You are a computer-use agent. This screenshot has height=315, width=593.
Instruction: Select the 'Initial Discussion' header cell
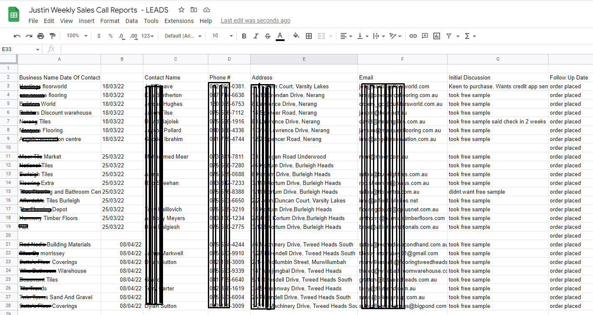pyautogui.click(x=498, y=77)
